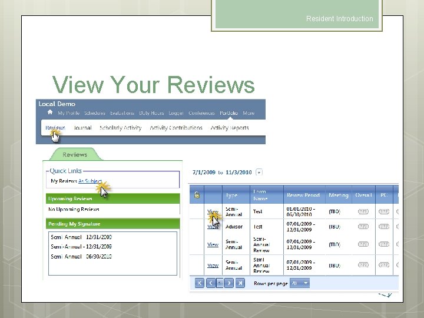The image size is (424, 318).
Task: Click the lock icon in the table header
Action: point(197,195)
